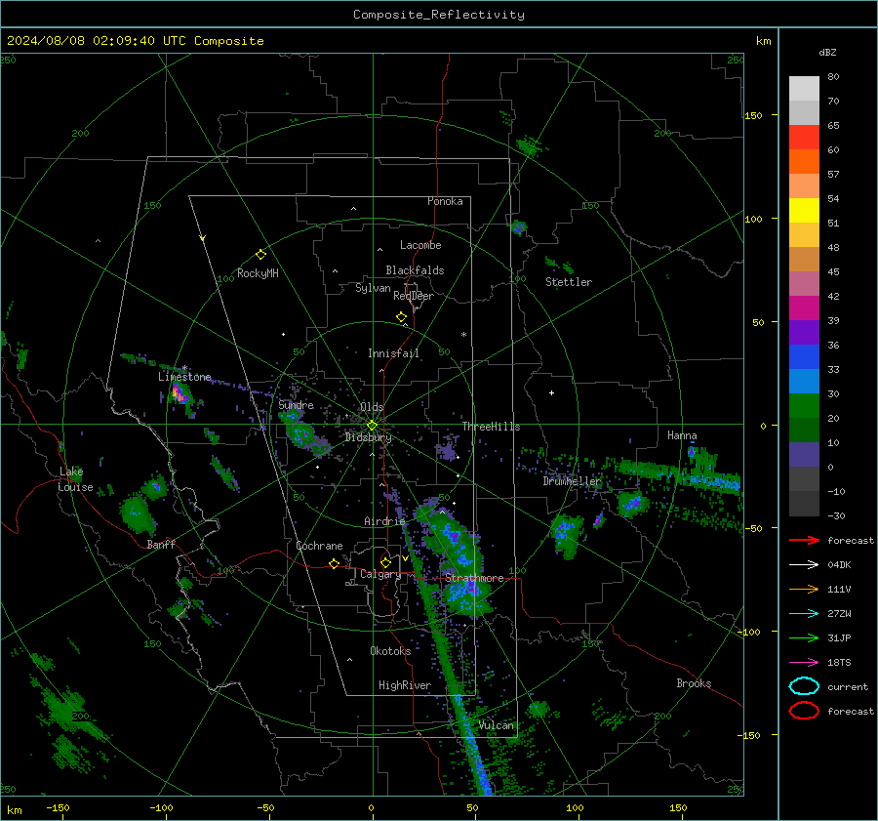This screenshot has width=878, height=821.
Task: Pick the light grey 80-70 dBZ swatch
Action: tap(804, 89)
